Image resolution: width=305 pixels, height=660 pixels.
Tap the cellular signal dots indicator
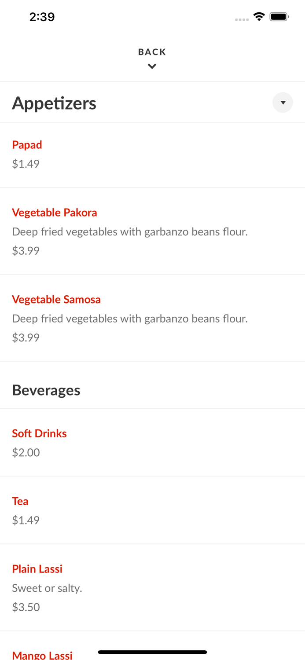[242, 18]
